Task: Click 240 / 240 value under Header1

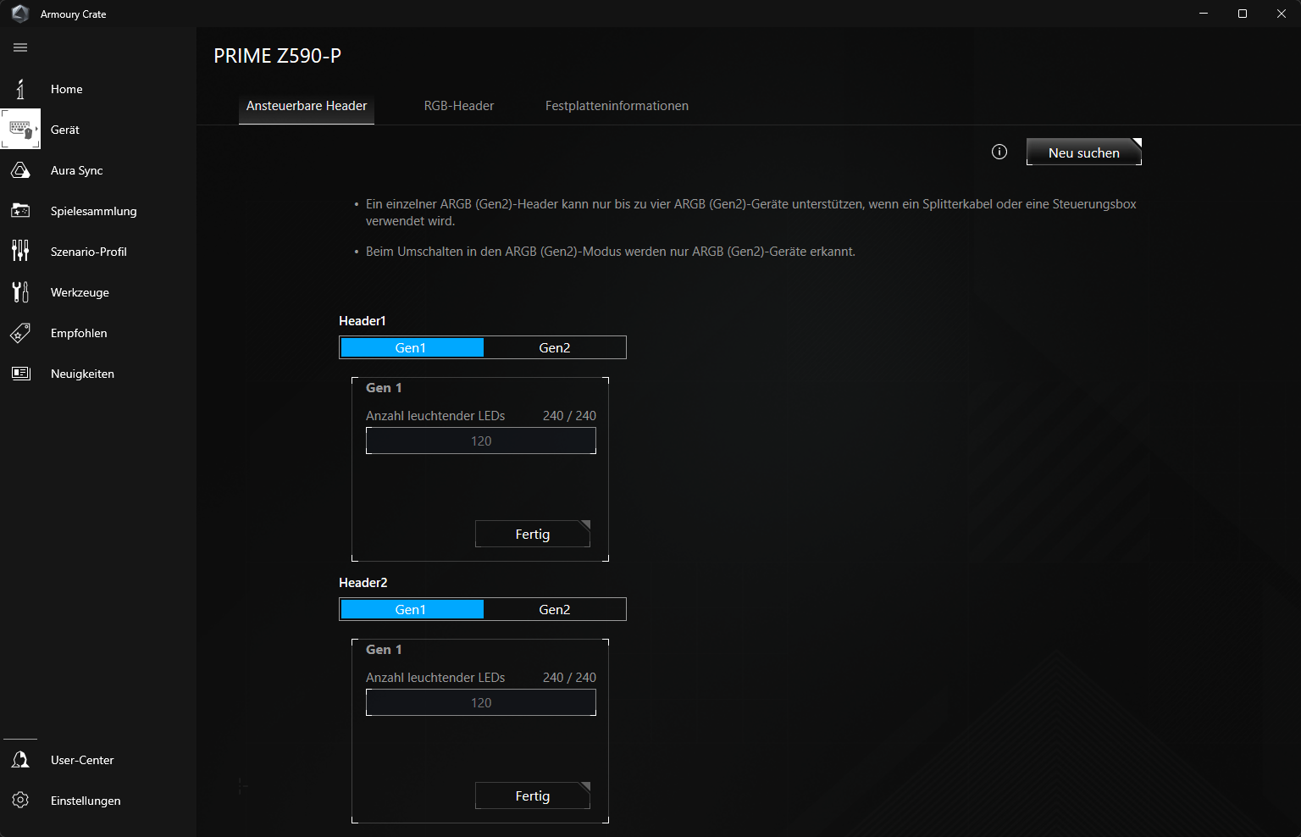Action: click(569, 415)
